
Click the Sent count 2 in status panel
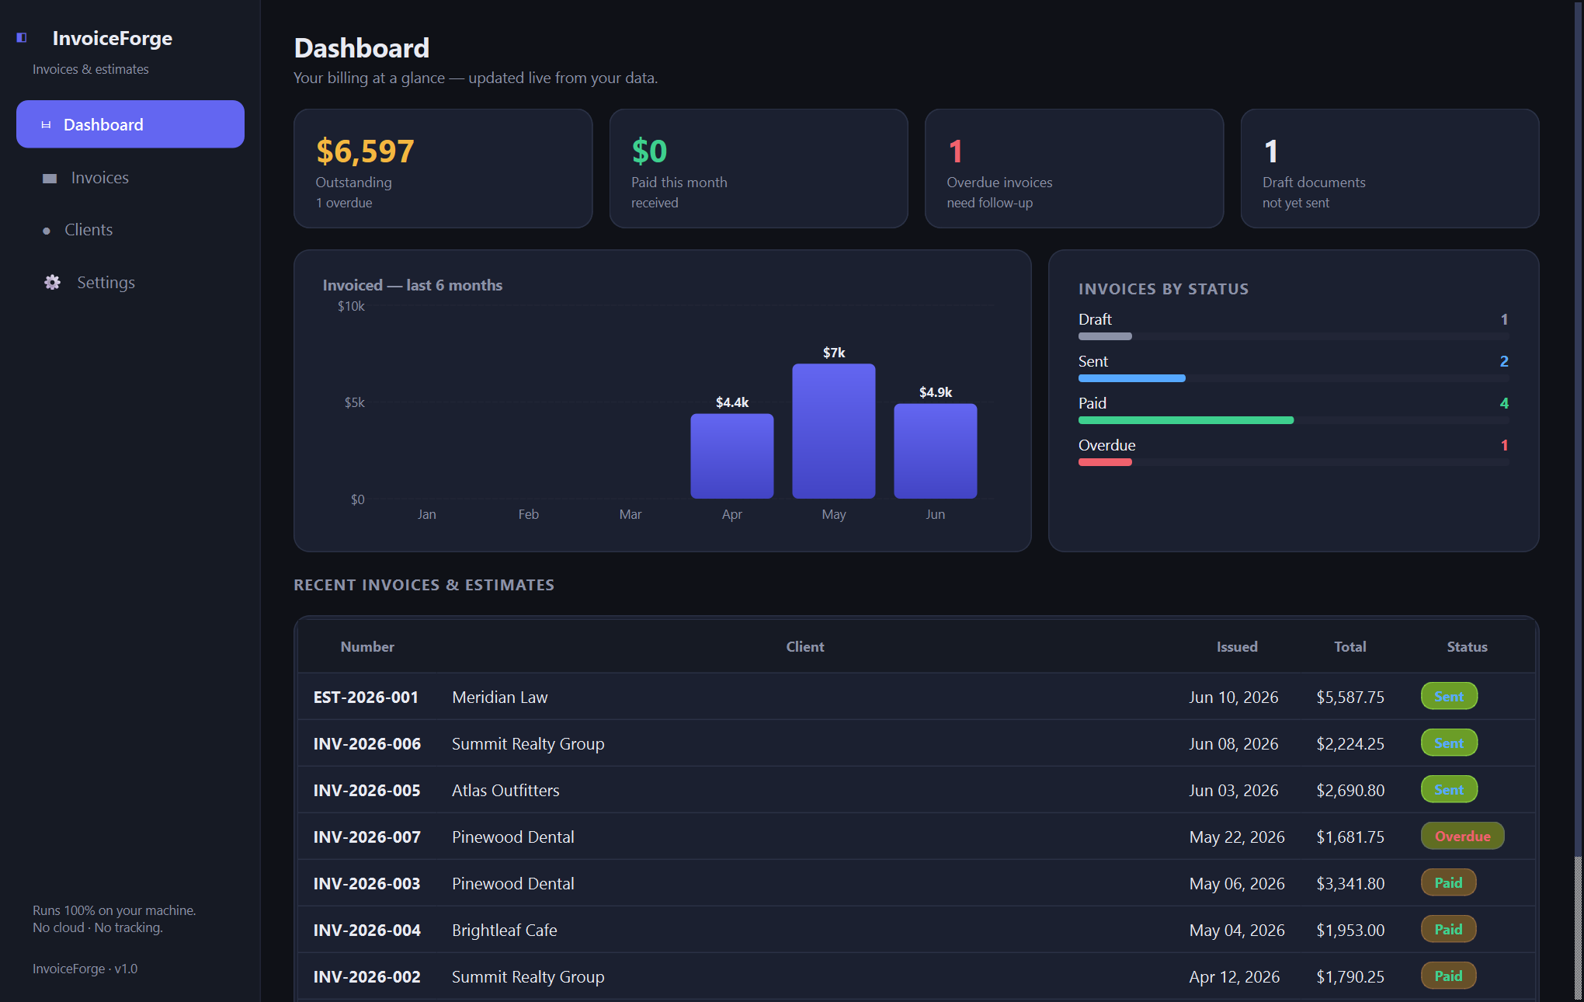click(x=1504, y=361)
